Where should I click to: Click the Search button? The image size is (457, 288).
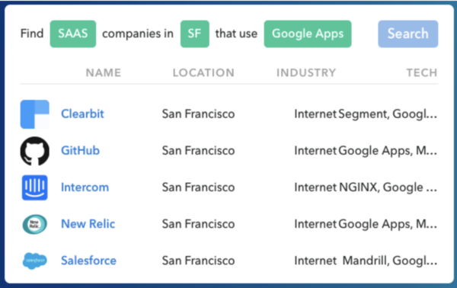pyautogui.click(x=408, y=34)
